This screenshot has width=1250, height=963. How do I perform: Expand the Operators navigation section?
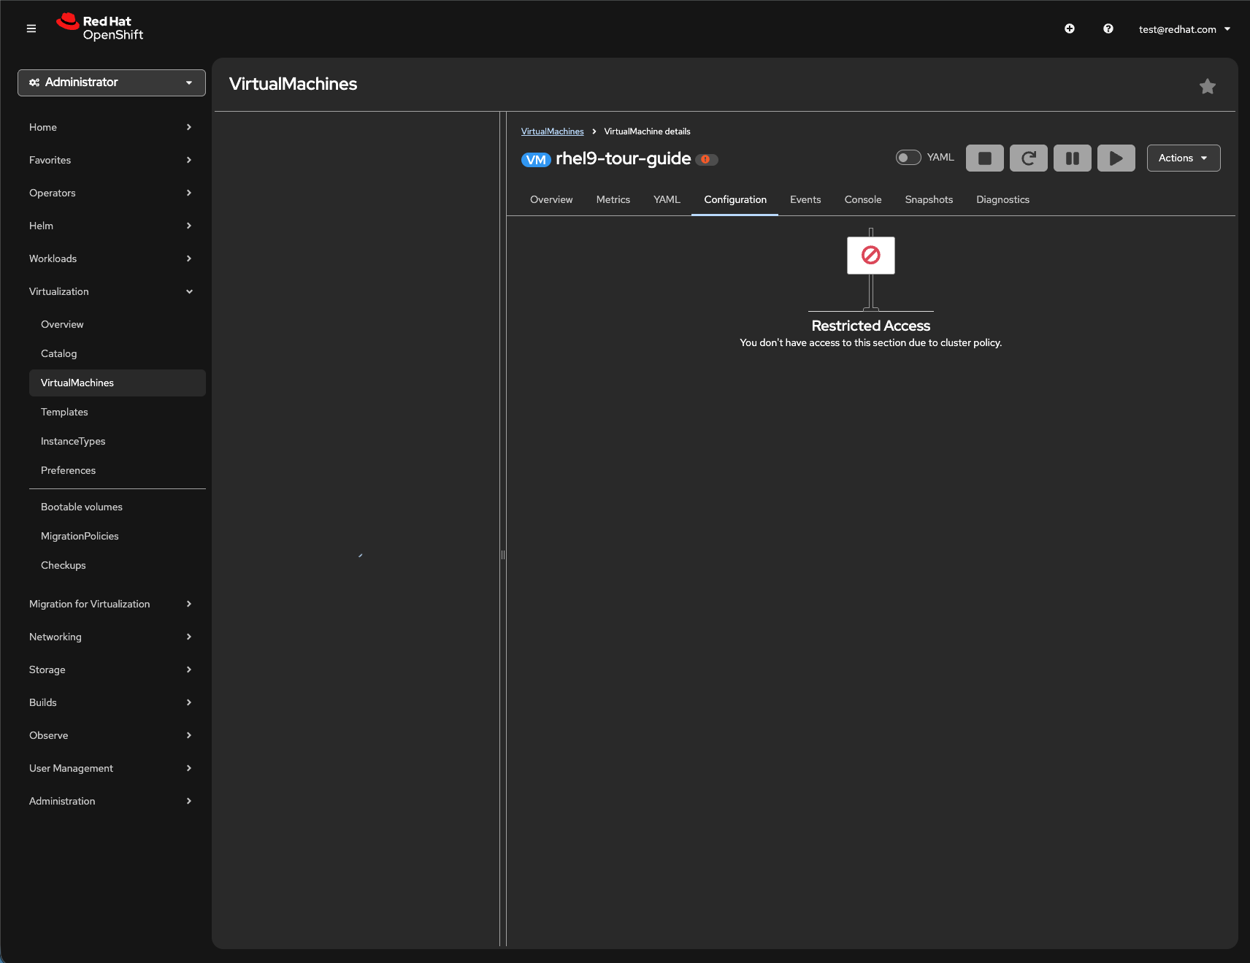coord(112,193)
